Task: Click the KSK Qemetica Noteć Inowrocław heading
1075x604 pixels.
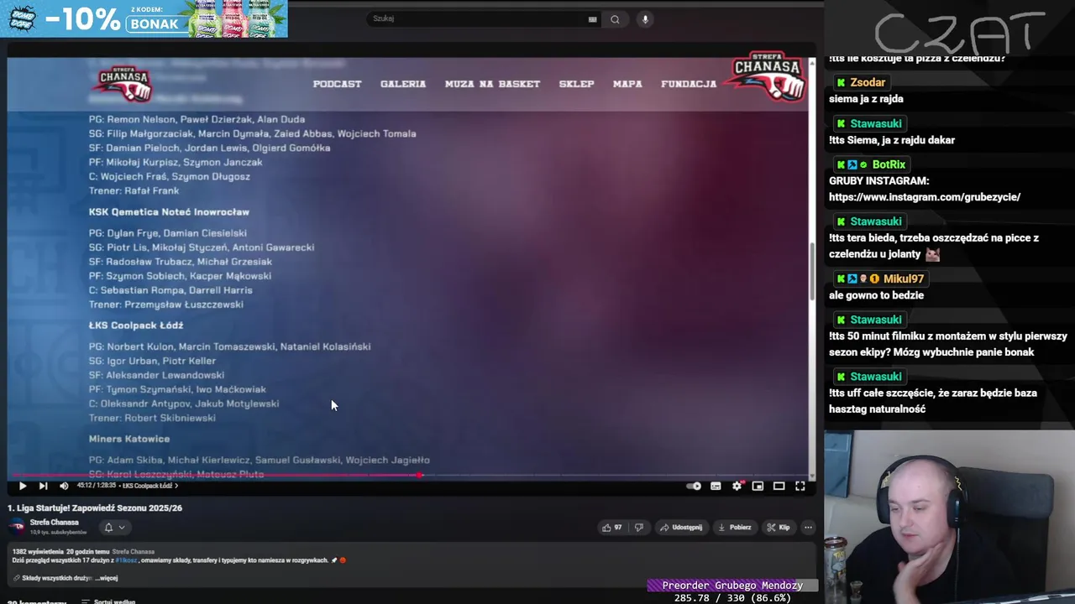Action: point(169,212)
